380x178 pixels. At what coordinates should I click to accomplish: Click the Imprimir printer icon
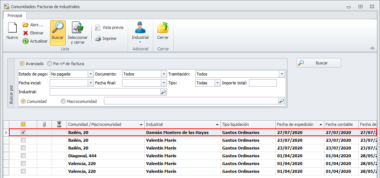98,38
